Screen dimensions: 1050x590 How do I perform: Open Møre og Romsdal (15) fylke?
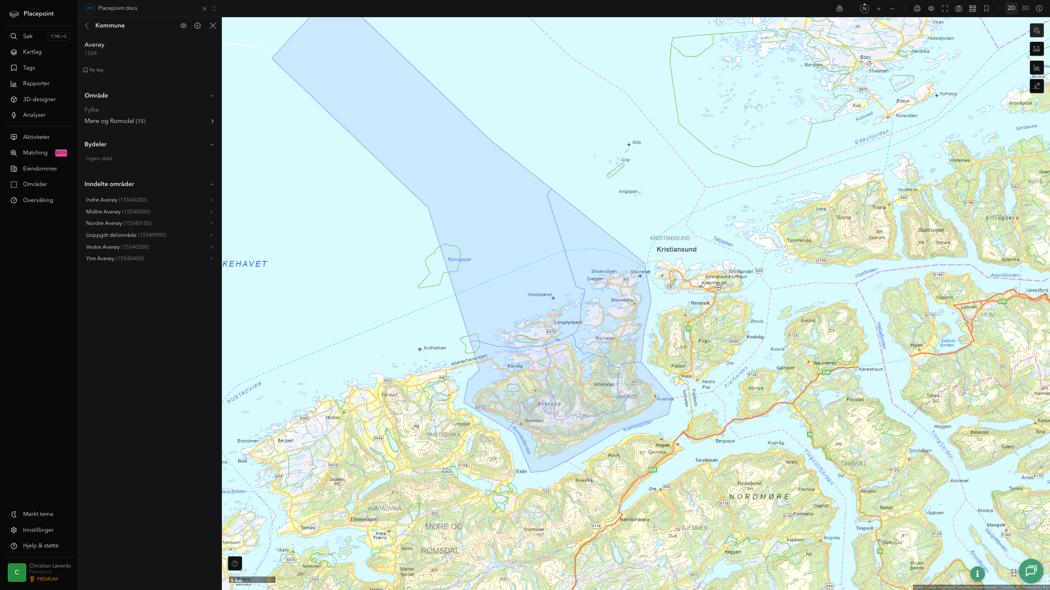[149, 121]
